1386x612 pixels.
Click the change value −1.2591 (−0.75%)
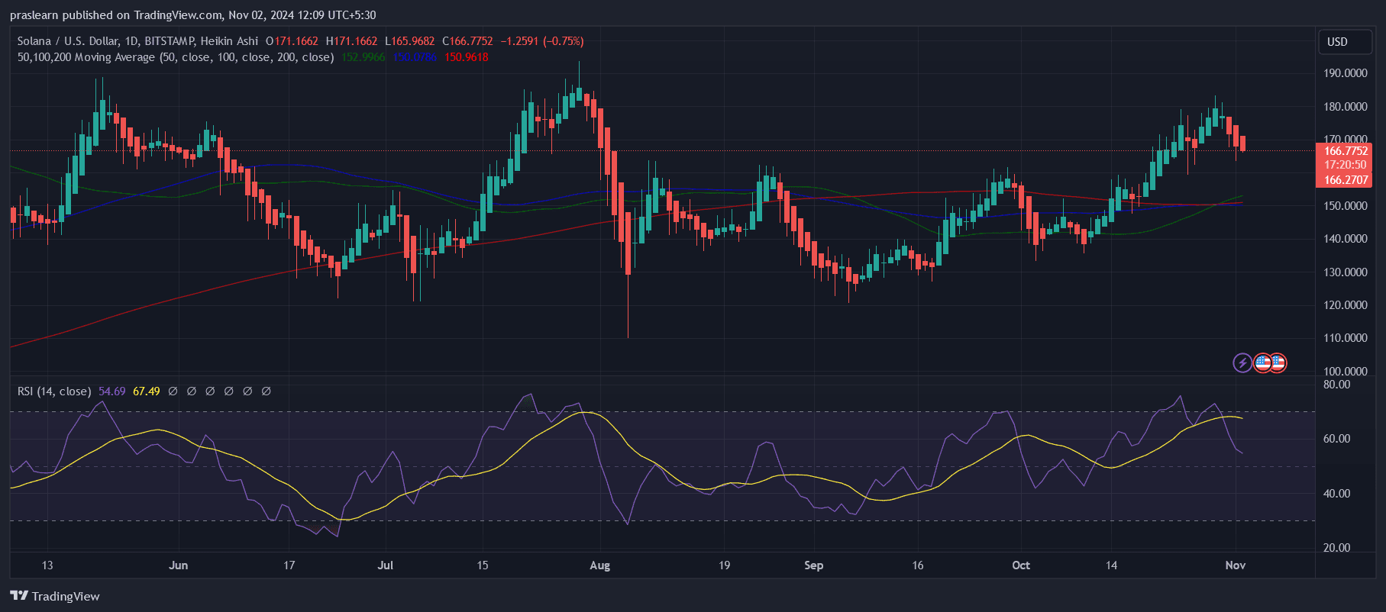point(542,41)
